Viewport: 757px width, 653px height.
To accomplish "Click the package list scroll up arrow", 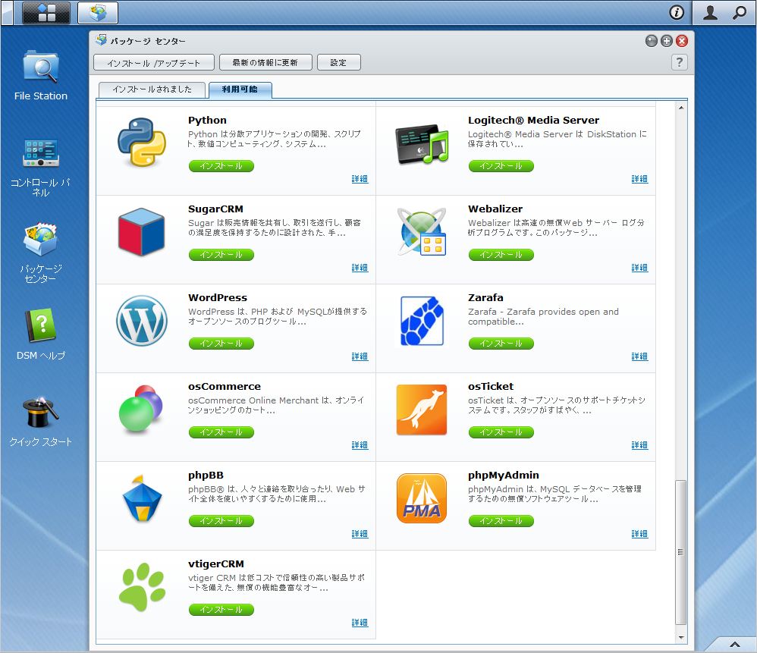I will pyautogui.click(x=680, y=108).
